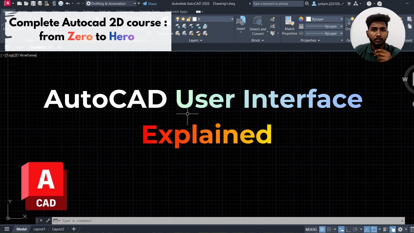Click the lineweight lines icon
414x233 pixels.
point(301,26)
